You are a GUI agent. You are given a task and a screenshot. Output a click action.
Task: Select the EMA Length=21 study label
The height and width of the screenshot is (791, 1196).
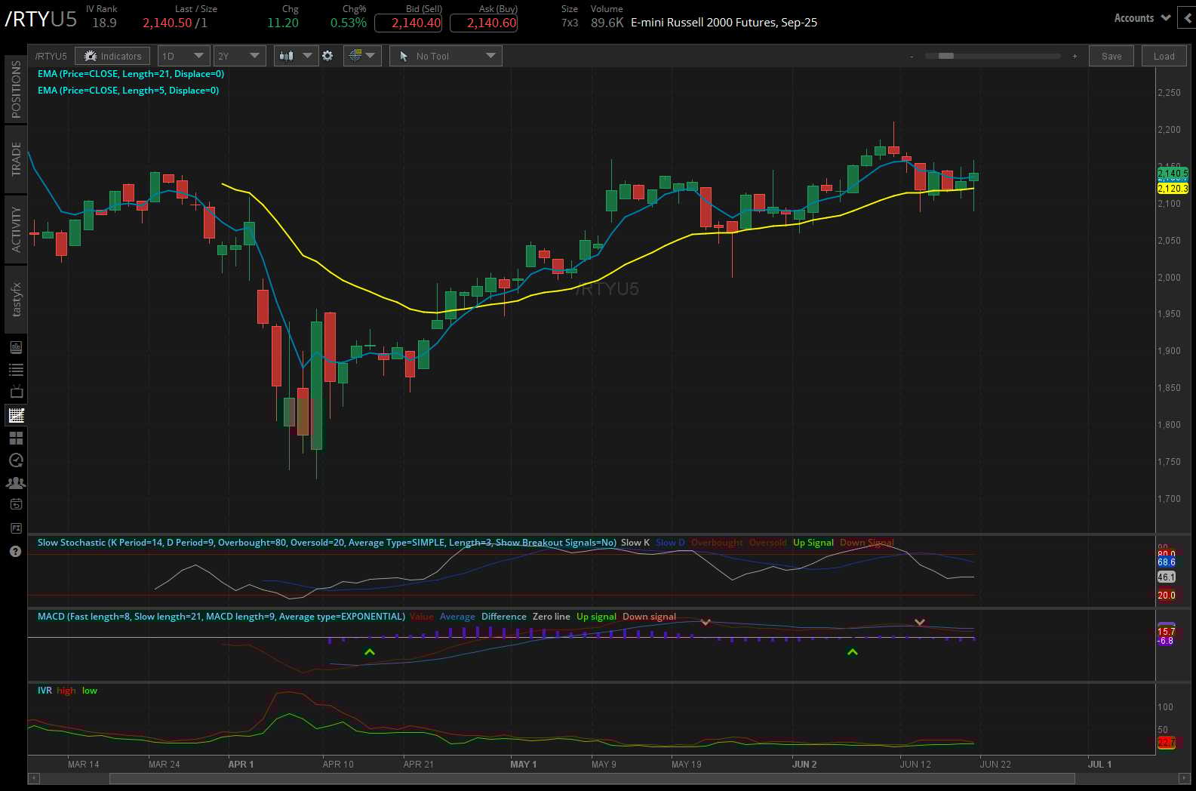point(131,74)
